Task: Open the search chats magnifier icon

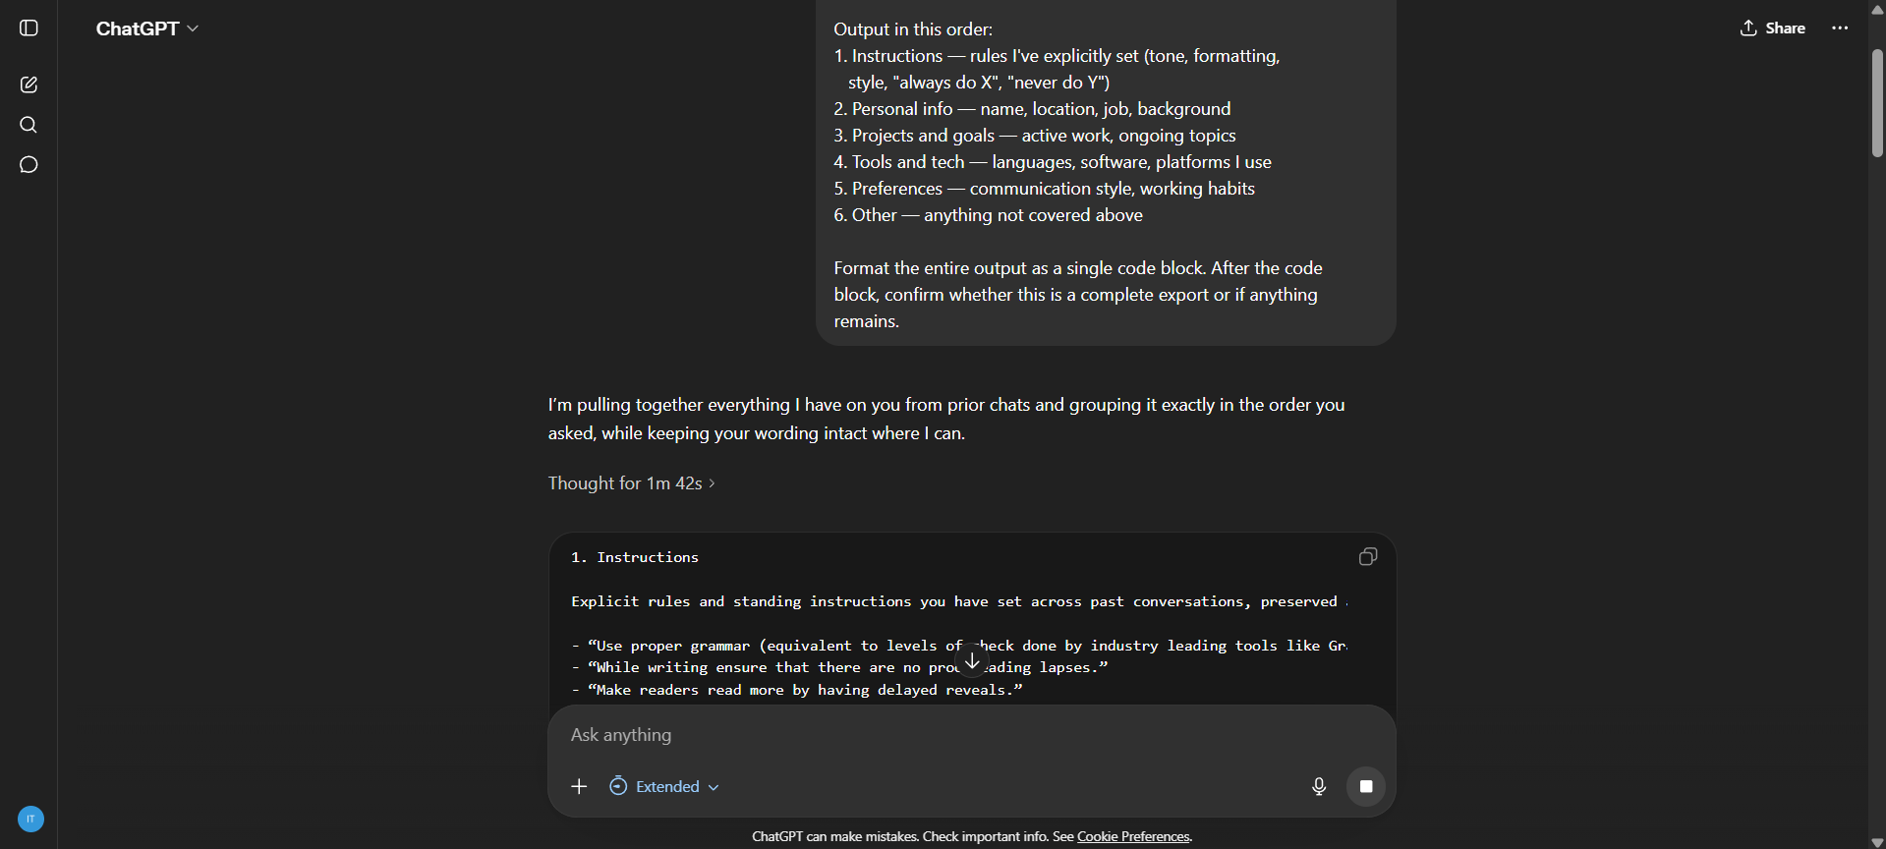Action: (29, 125)
